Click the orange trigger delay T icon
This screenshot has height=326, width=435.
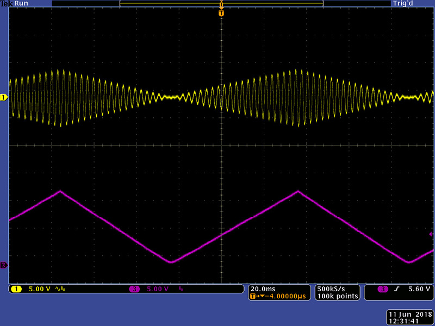pos(253,297)
